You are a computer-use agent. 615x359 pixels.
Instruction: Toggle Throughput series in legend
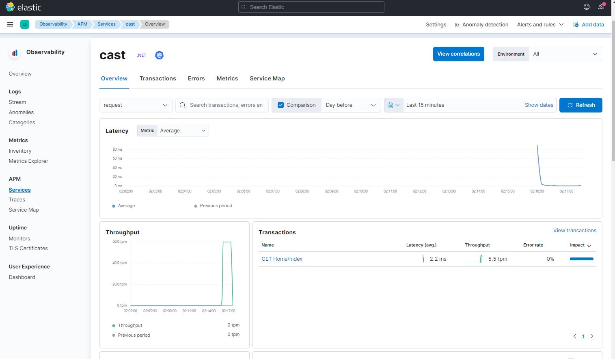coord(127,326)
